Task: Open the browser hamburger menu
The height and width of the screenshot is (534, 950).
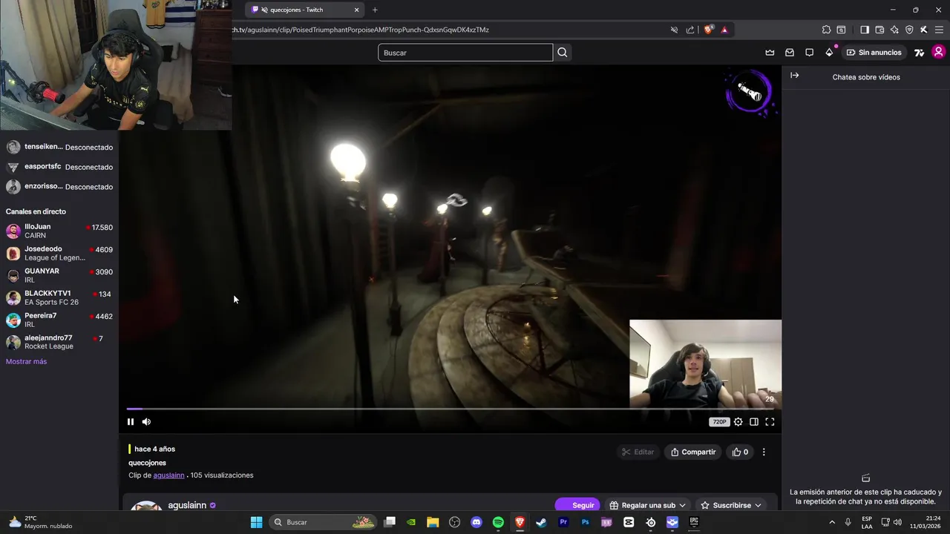Action: [939, 30]
